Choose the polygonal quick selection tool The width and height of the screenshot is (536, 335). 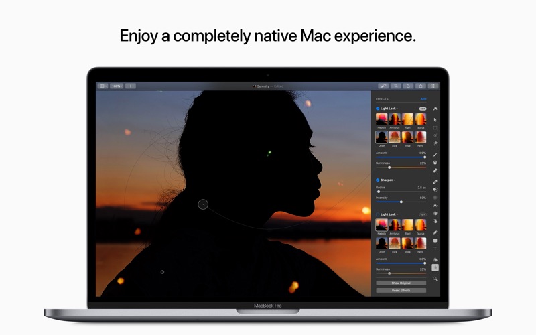tap(435, 136)
